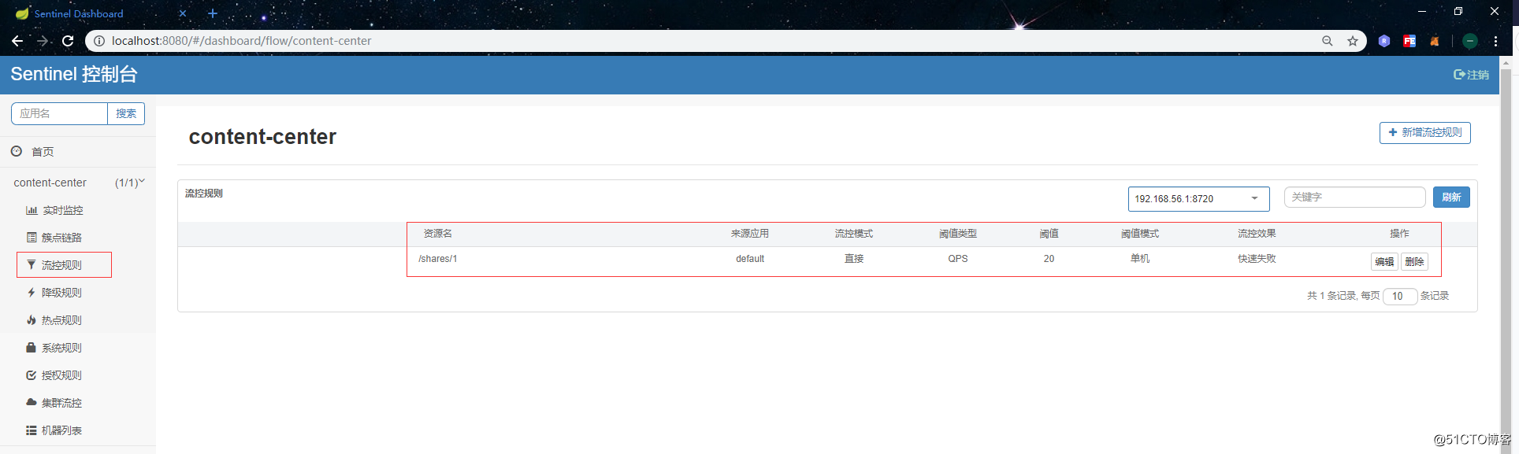
Task: Open the 集群流控 cluster flow item
Action: [61, 403]
